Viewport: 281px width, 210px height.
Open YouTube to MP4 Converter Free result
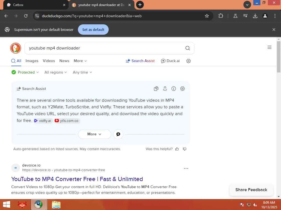[77, 179]
